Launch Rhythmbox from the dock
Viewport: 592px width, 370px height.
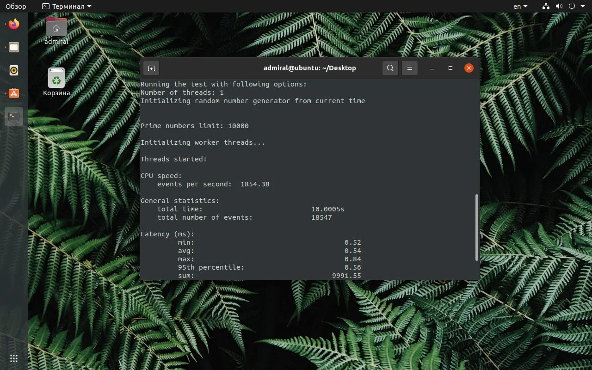click(14, 70)
